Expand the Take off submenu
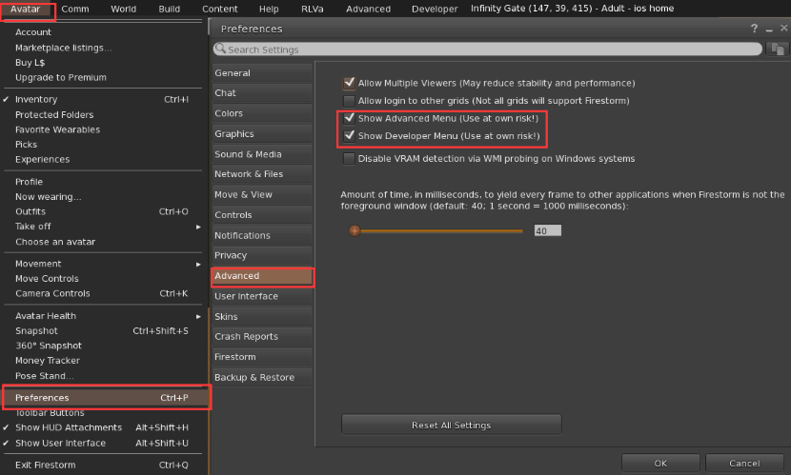Viewport: 791px width, 475px height. (x=102, y=227)
